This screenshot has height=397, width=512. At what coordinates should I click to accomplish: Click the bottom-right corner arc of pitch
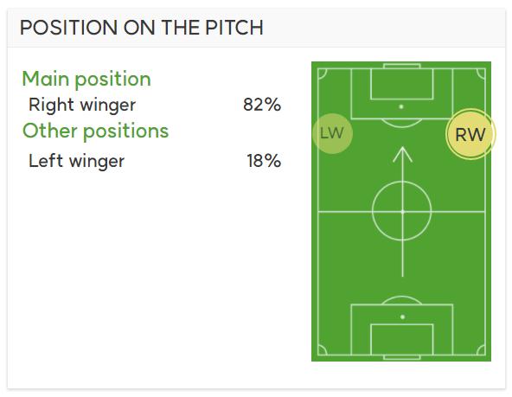481,350
